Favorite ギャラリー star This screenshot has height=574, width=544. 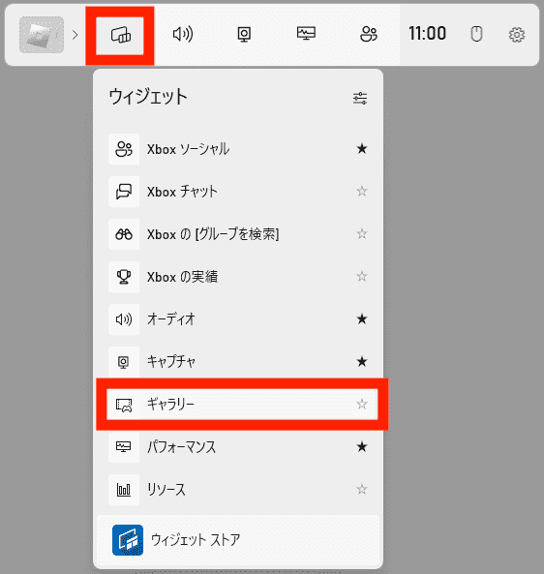point(362,405)
